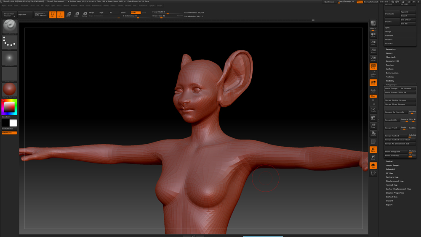Screen dimensions: 421x237
Task: Toggle Perspective view button
Action: click(x=373, y=67)
